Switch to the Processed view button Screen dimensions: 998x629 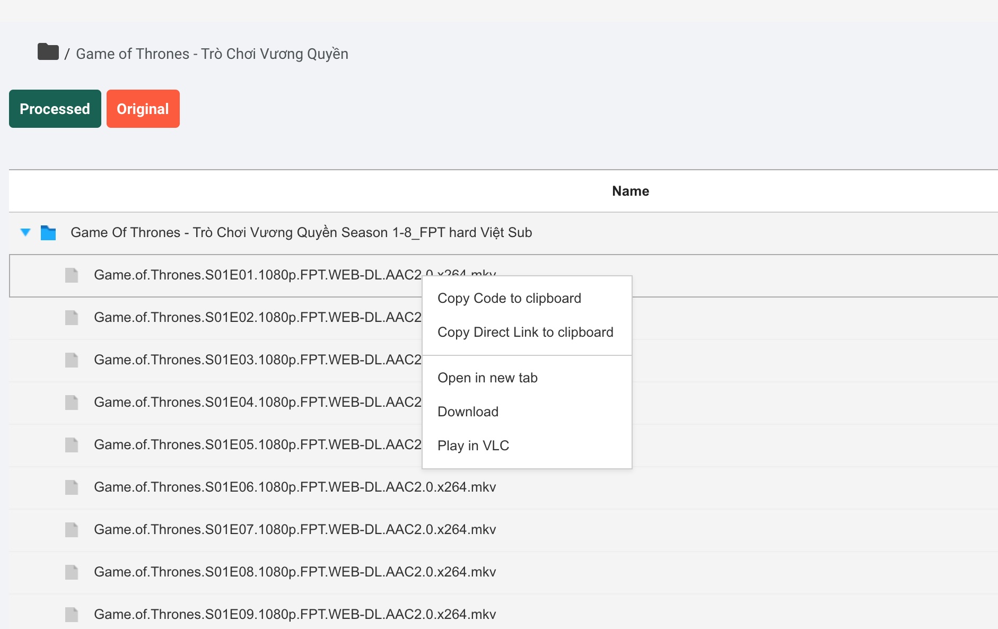click(55, 109)
